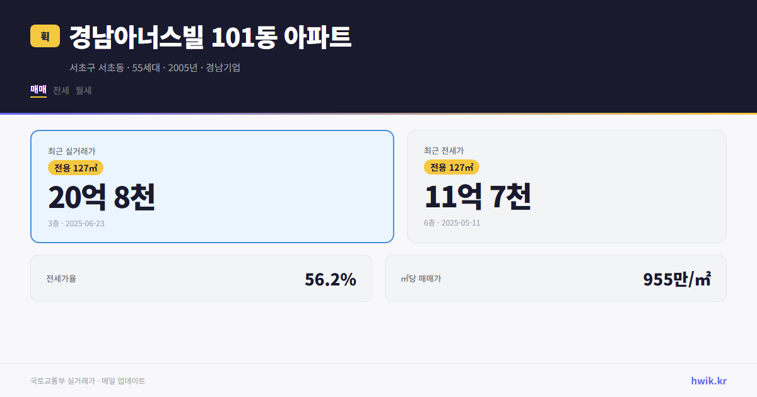Select the 전용 127㎡ badge on the sale card

pos(76,168)
